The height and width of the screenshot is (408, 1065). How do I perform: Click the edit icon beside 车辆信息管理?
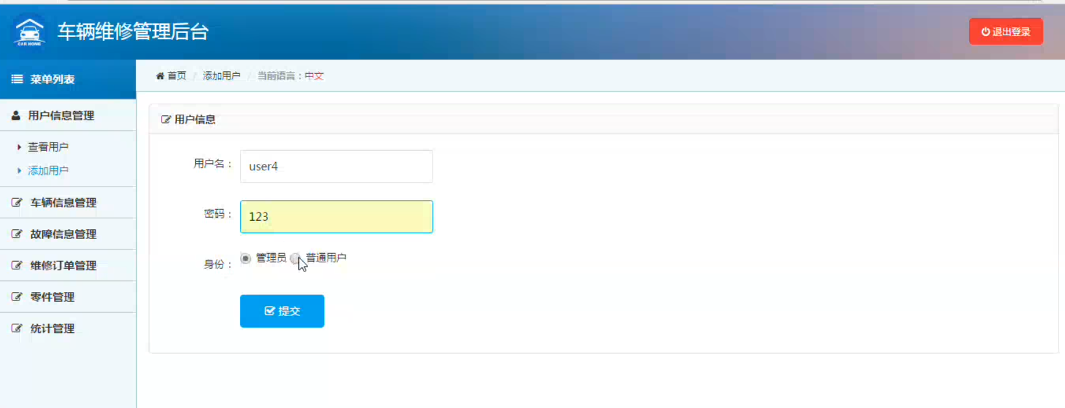coord(17,203)
